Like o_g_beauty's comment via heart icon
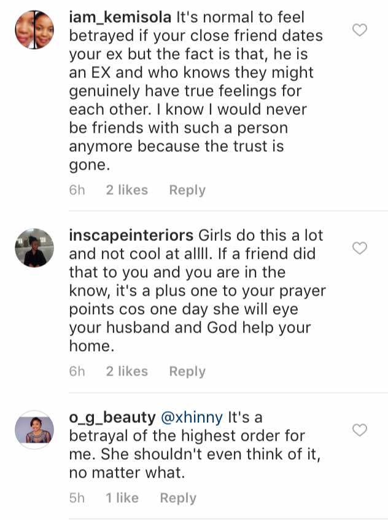 point(361,430)
